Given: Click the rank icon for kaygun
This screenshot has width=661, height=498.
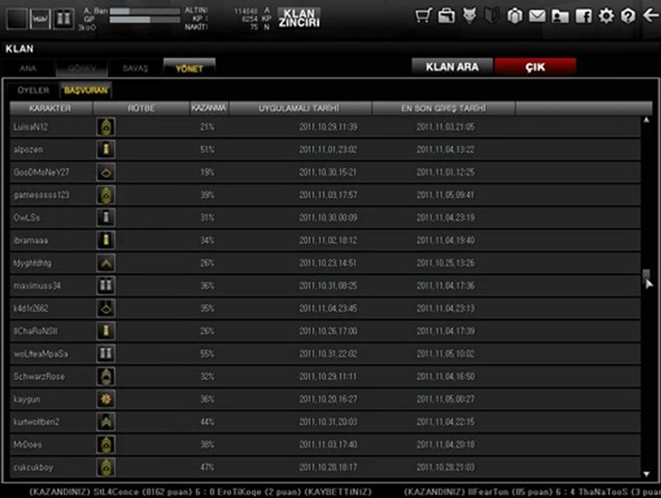Looking at the screenshot, I should point(106,399).
